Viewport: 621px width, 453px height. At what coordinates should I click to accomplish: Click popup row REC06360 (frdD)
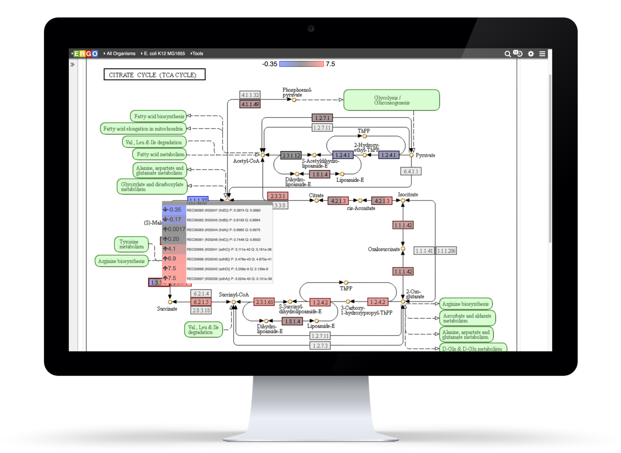pyautogui.click(x=217, y=210)
